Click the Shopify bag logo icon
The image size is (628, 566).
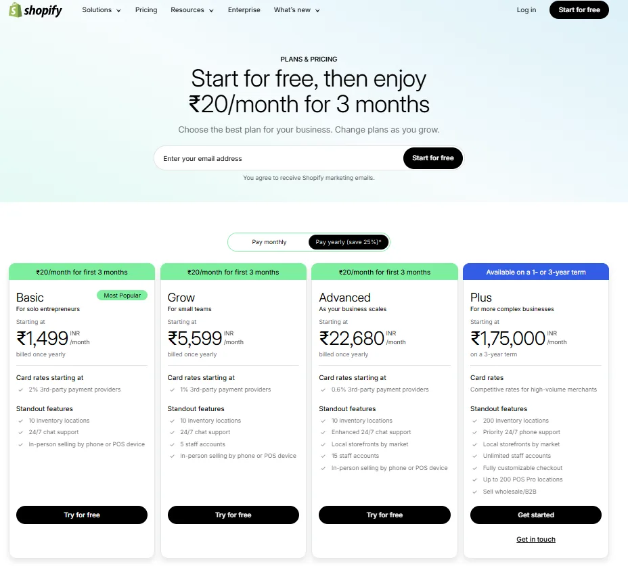pyautogui.click(x=16, y=10)
